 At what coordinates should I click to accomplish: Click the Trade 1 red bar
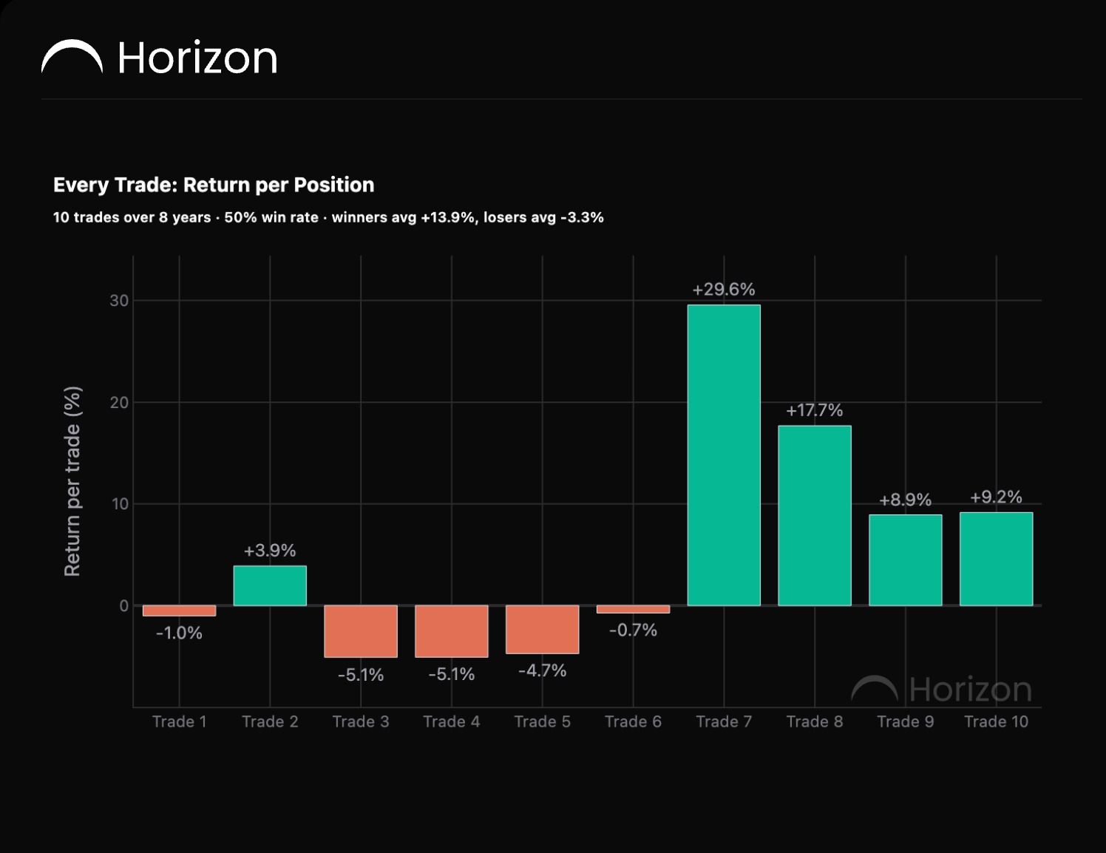179,611
